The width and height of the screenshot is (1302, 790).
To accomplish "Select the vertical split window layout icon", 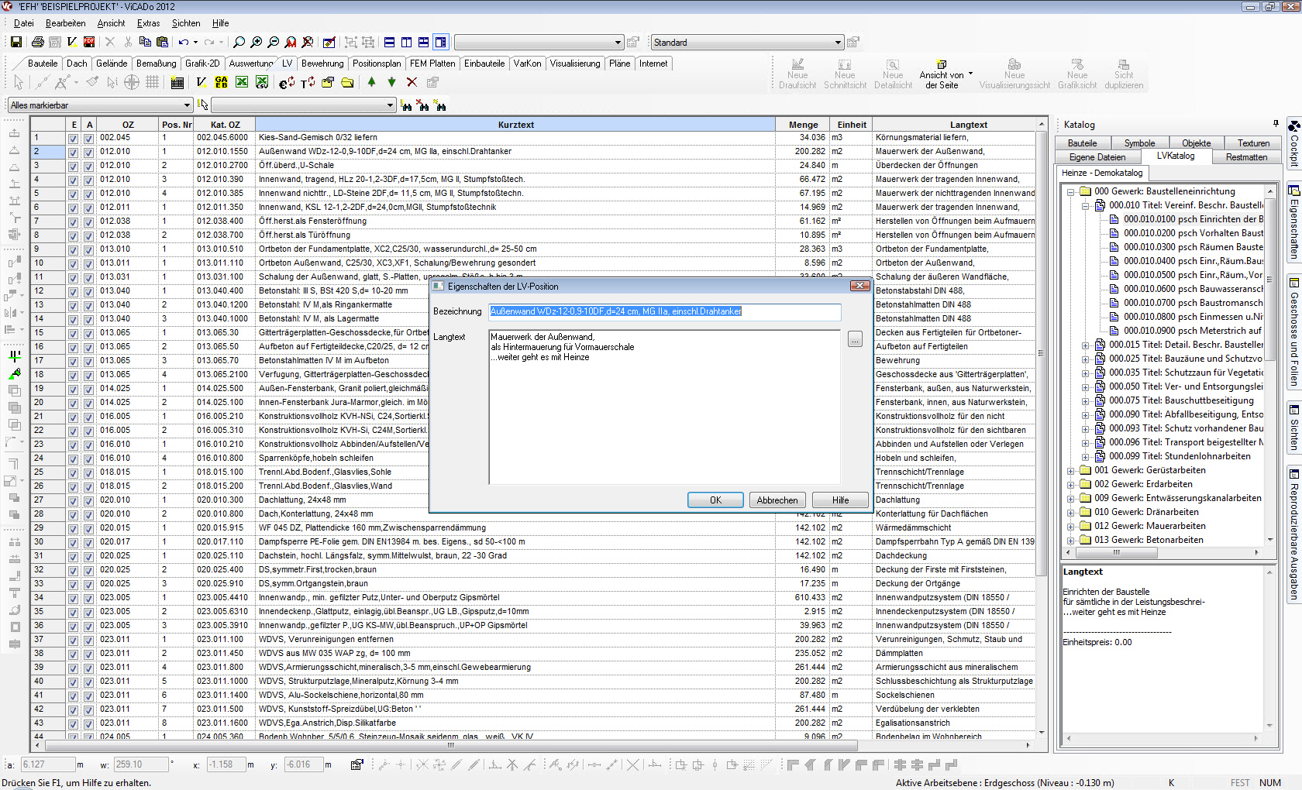I will (x=407, y=42).
